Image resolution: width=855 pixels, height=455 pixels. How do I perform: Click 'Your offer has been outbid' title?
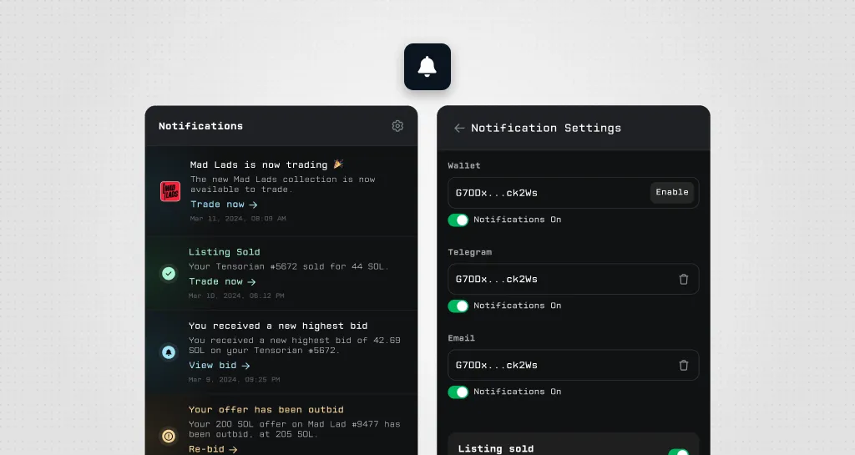tap(266, 410)
